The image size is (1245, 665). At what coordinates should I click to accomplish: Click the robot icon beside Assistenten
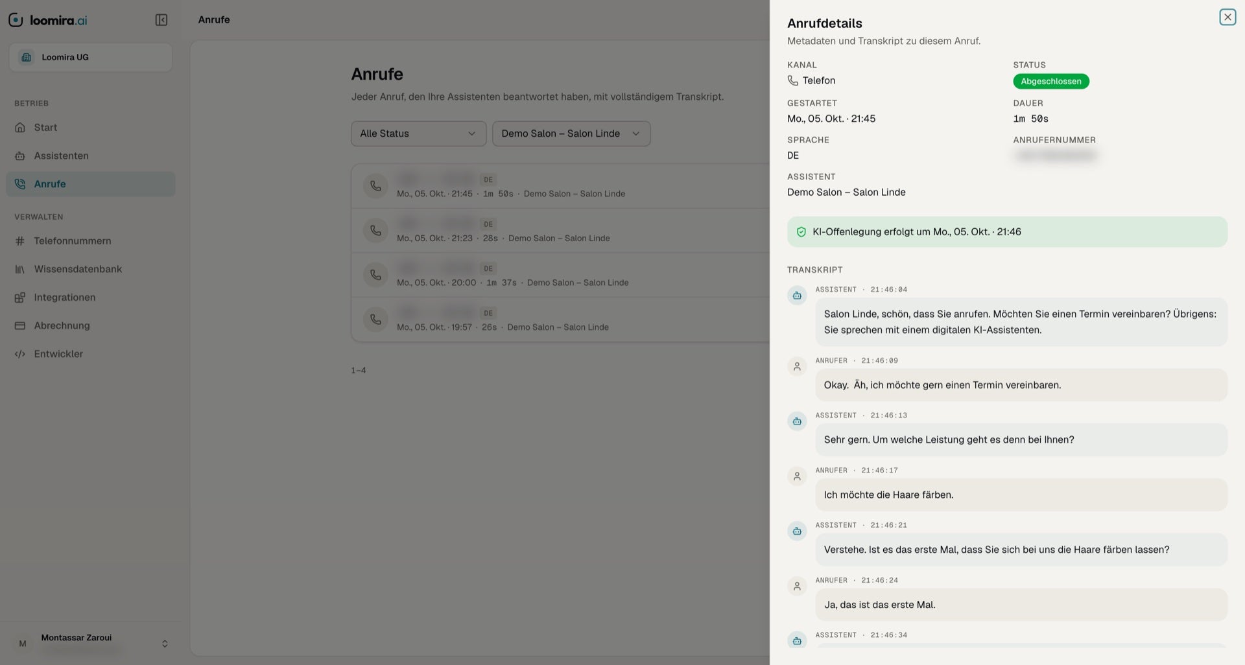coord(20,156)
